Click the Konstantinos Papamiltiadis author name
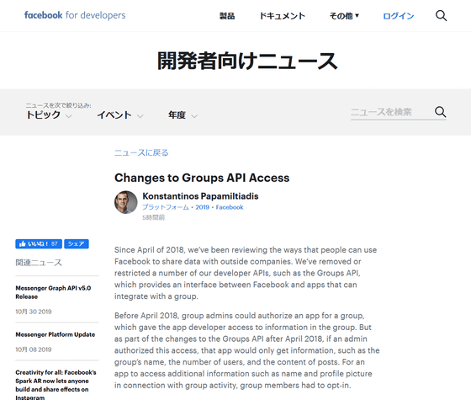This screenshot has width=471, height=400. (200, 196)
